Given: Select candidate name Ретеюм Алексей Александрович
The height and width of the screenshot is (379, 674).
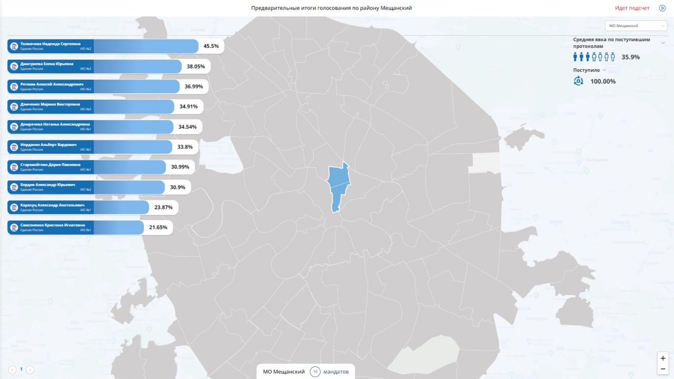Looking at the screenshot, I should pos(52,84).
